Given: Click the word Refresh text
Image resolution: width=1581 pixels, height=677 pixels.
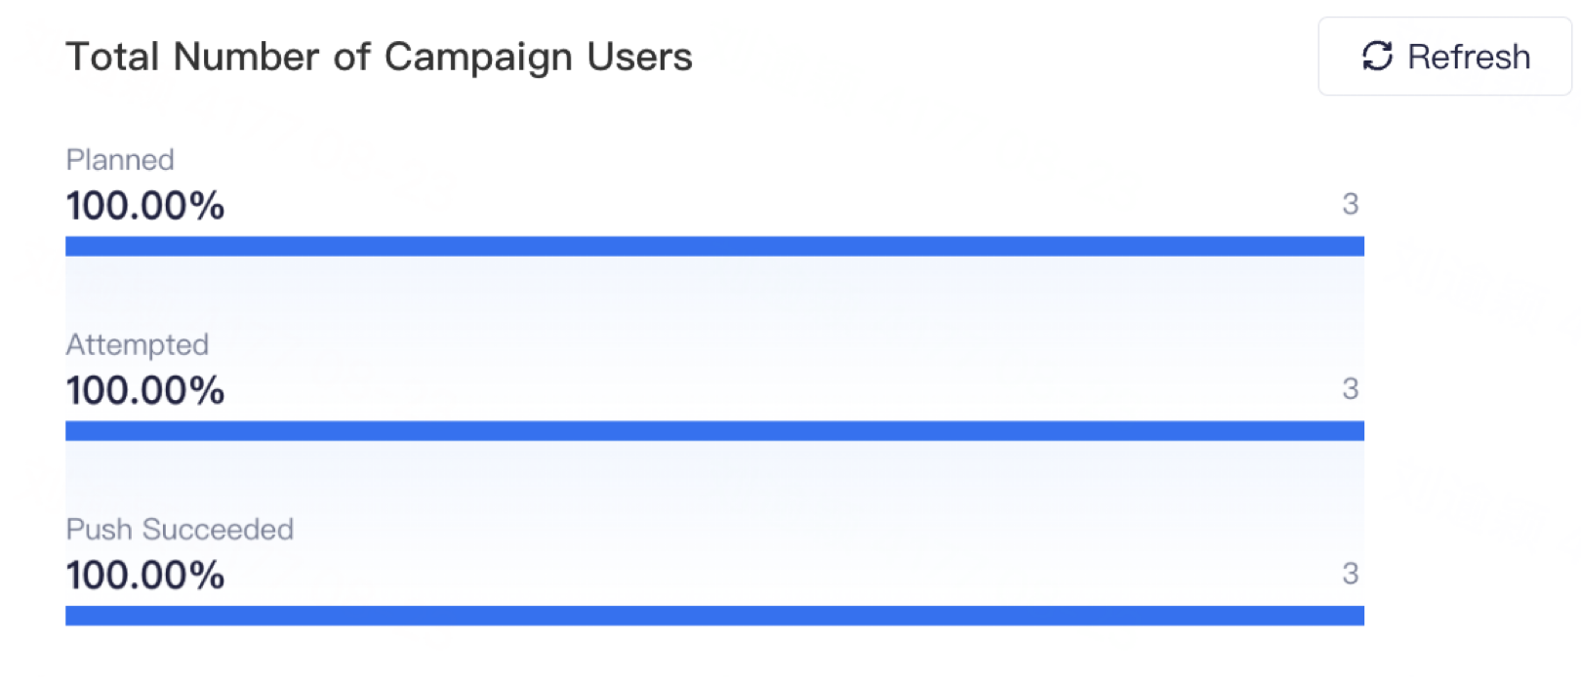Looking at the screenshot, I should click(x=1469, y=57).
